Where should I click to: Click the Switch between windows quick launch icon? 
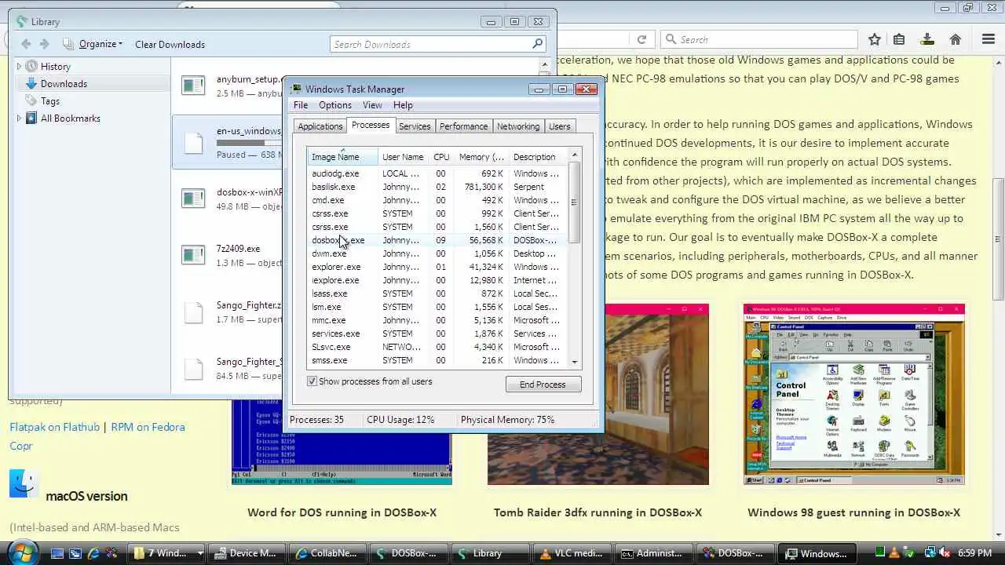point(75,553)
